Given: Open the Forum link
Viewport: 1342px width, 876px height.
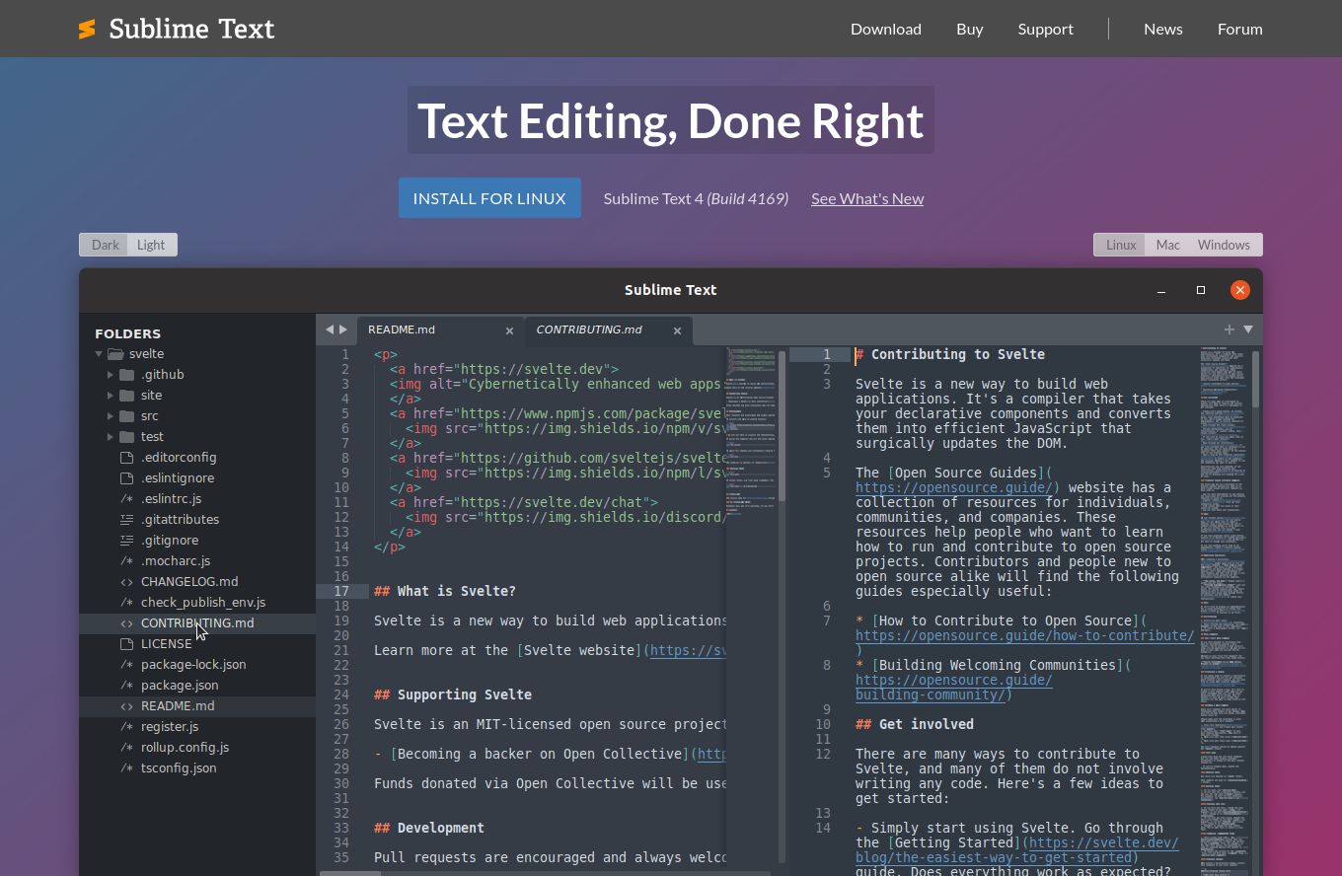Looking at the screenshot, I should click(x=1240, y=29).
